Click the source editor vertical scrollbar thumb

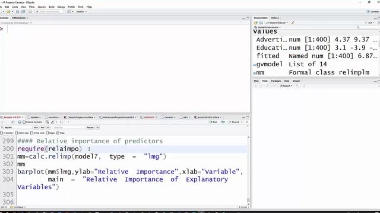click(x=248, y=200)
